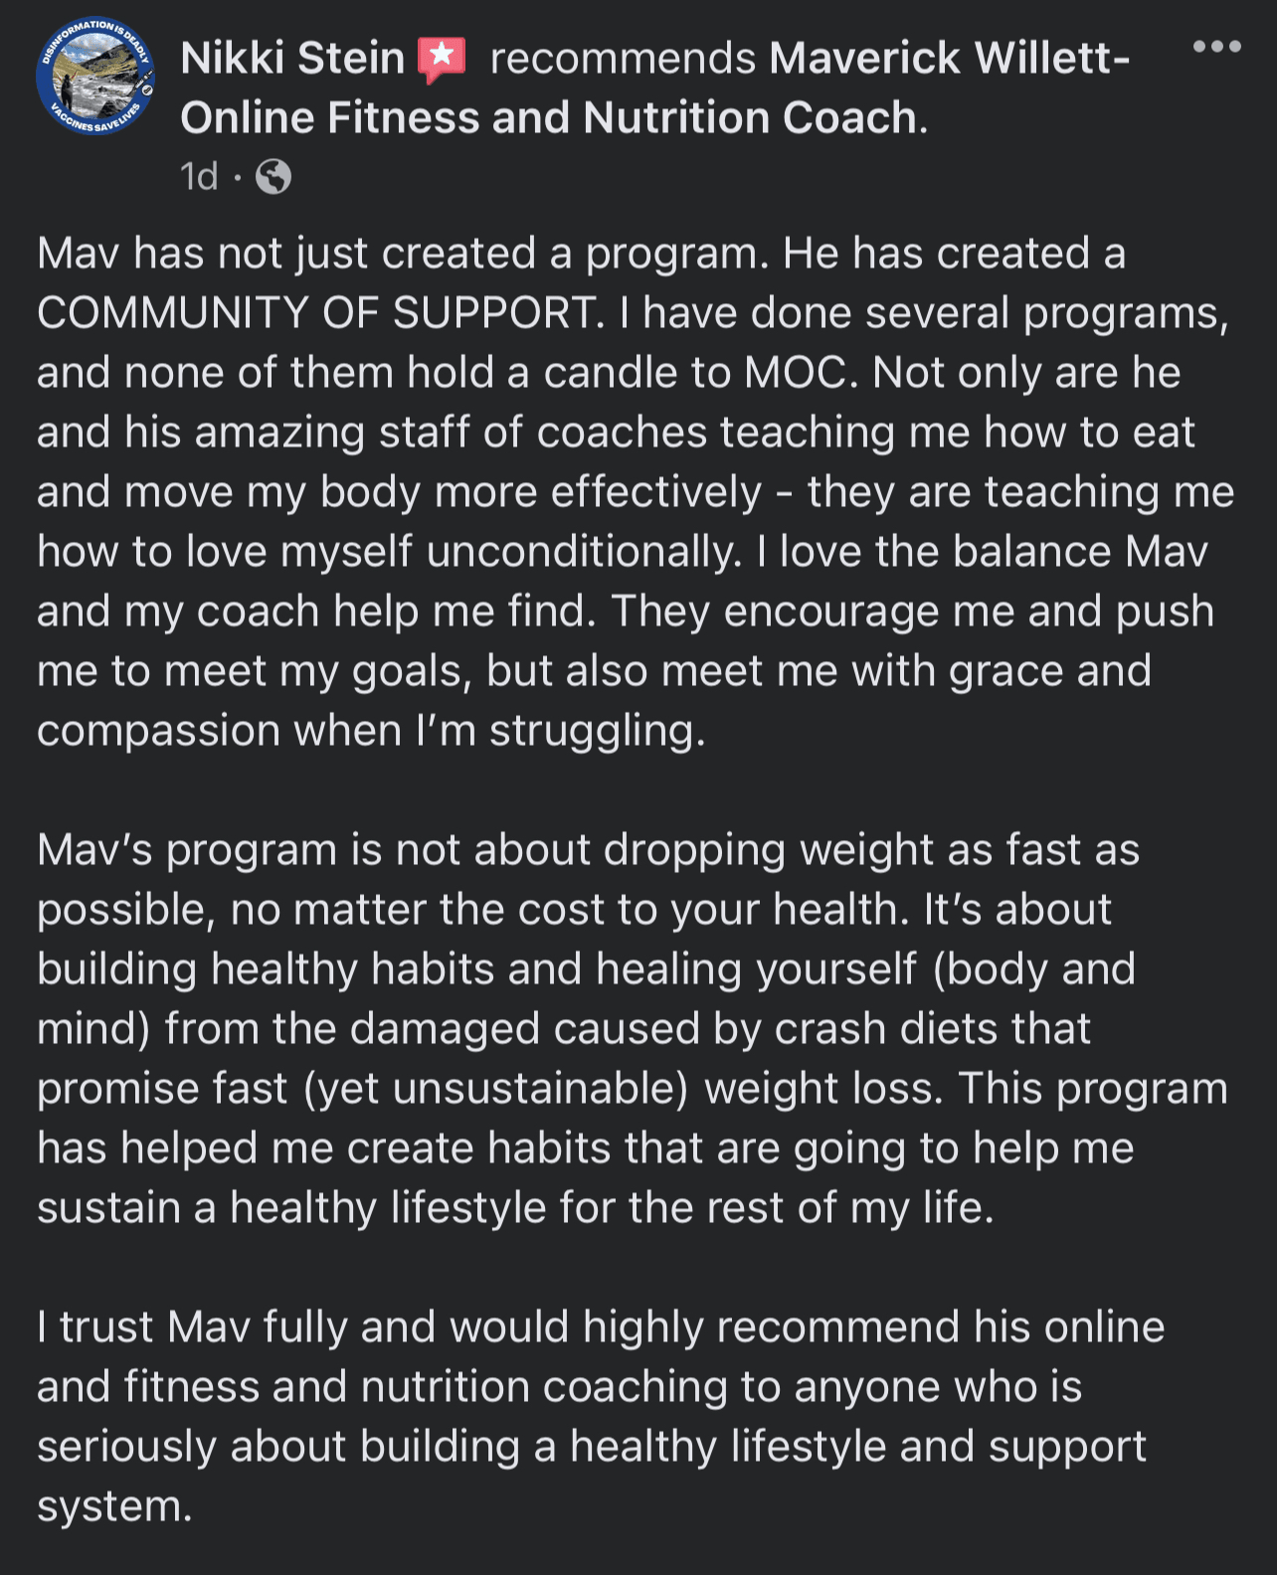Screen dimensions: 1277x1575
Task: Open the Maverick Willett page link
Action: [x=949, y=59]
